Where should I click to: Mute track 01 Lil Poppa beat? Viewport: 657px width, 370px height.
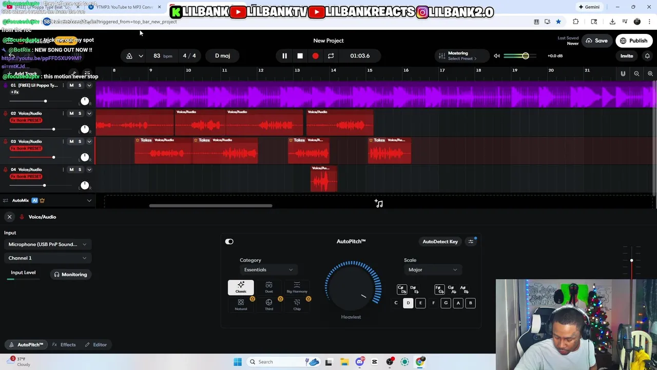click(71, 85)
